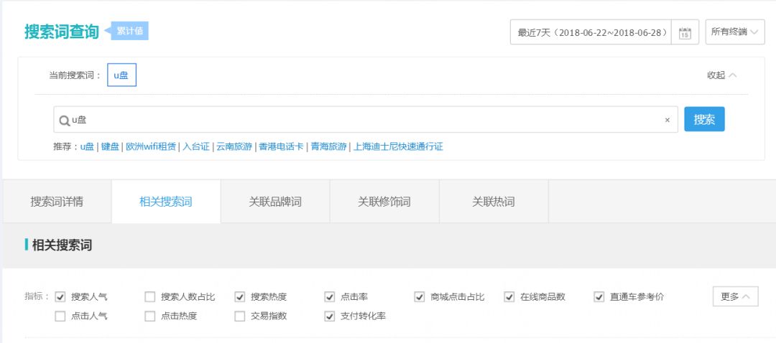Image resolution: width=776 pixels, height=343 pixels.
Task: Toggle 商城点击占比 checkbox
Action: point(420,297)
